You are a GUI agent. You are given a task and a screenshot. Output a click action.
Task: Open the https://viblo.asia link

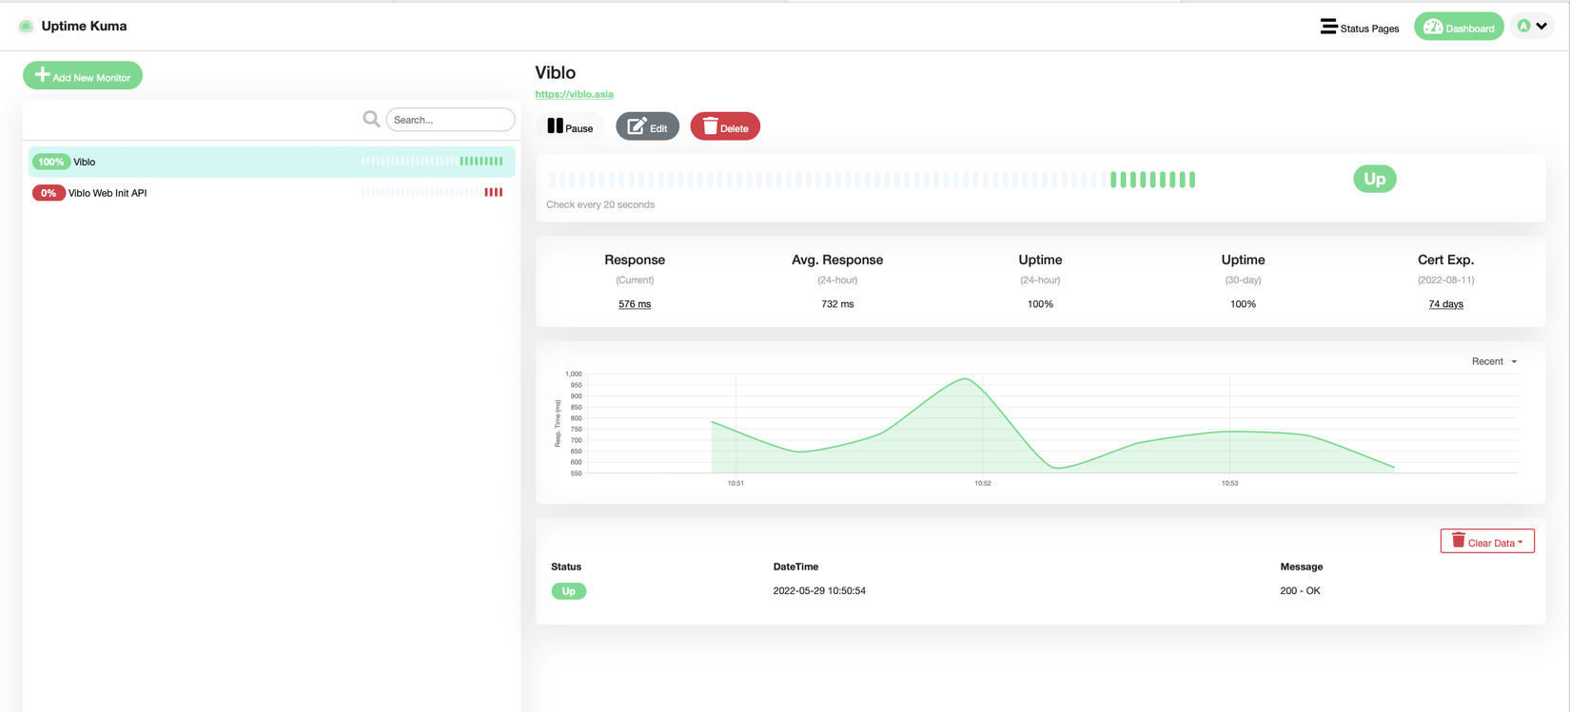[574, 94]
